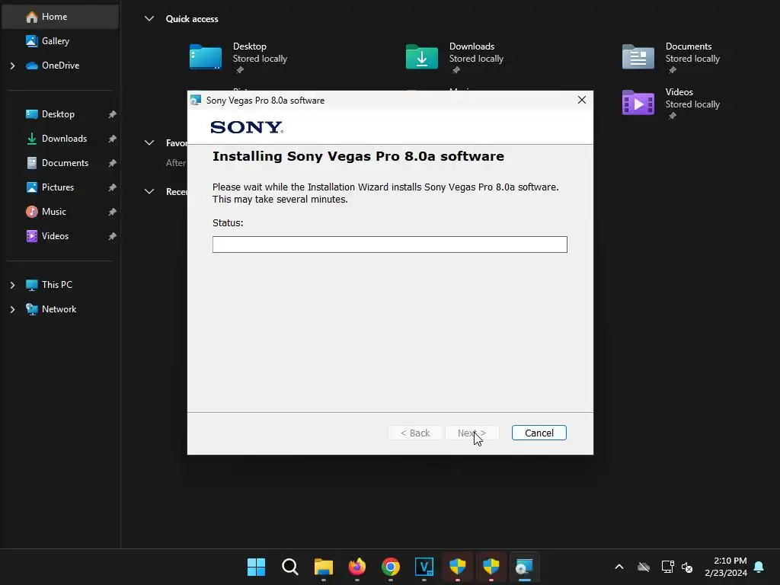Open Documents folder in Quick access
Screen dimensions: 780x585
tap(672, 57)
